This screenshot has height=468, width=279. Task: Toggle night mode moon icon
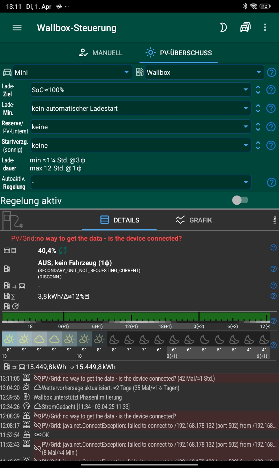click(223, 28)
